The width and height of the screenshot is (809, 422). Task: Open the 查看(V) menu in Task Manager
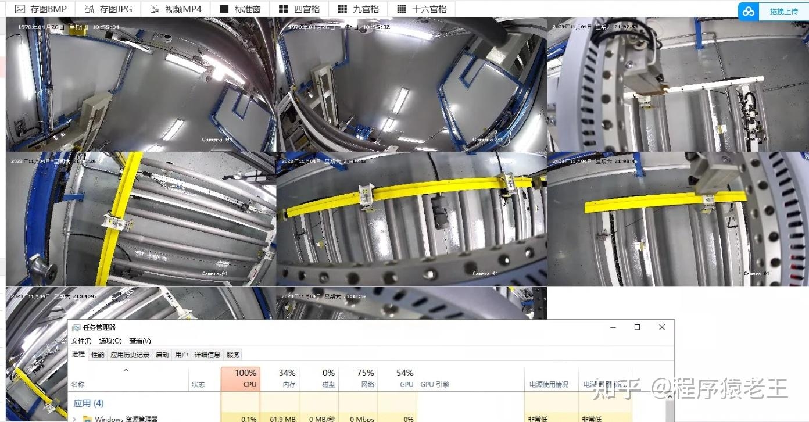point(140,341)
